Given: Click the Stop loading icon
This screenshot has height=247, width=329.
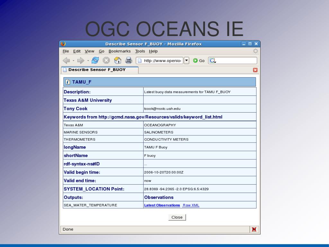Looking at the screenshot, I should point(106,60).
